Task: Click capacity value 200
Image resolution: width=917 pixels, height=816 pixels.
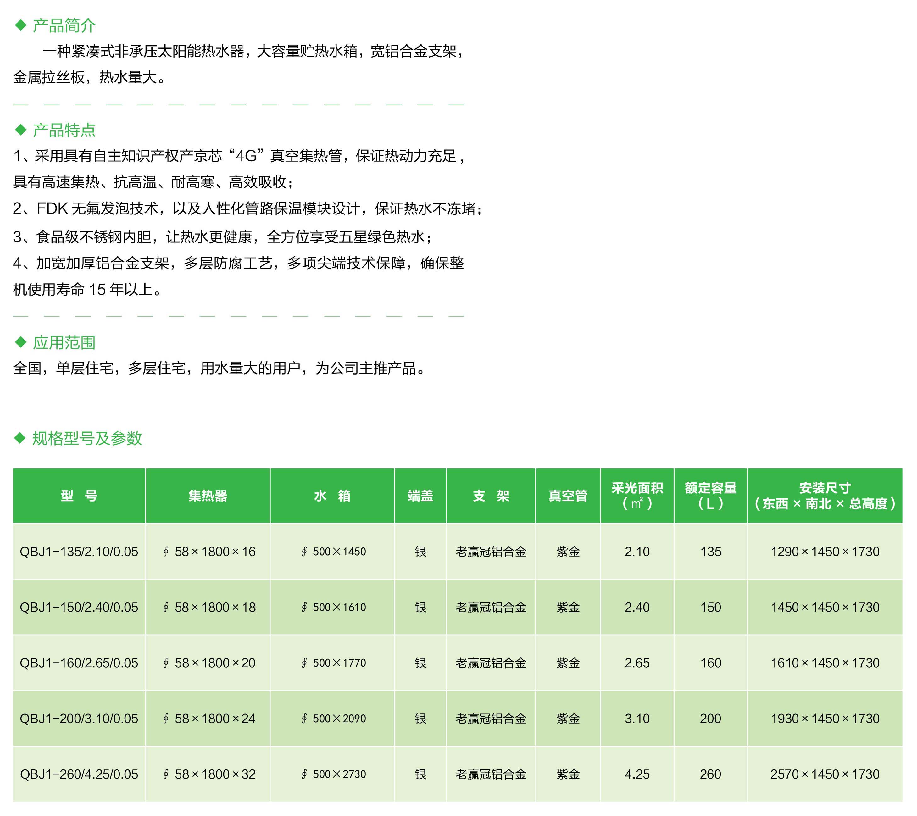Action: [x=711, y=718]
